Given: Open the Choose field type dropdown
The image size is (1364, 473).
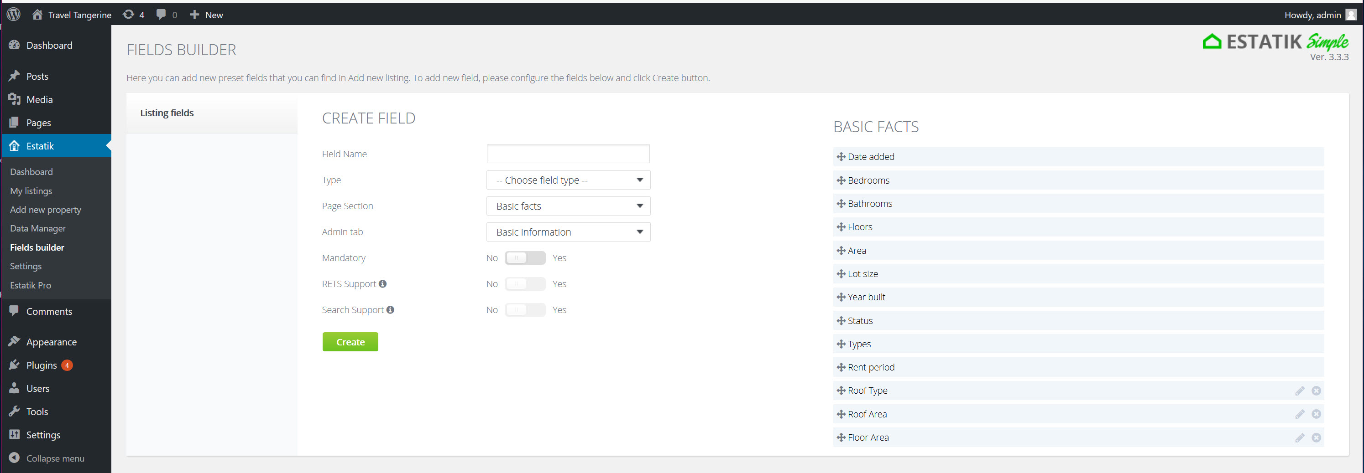Looking at the screenshot, I should [x=568, y=180].
